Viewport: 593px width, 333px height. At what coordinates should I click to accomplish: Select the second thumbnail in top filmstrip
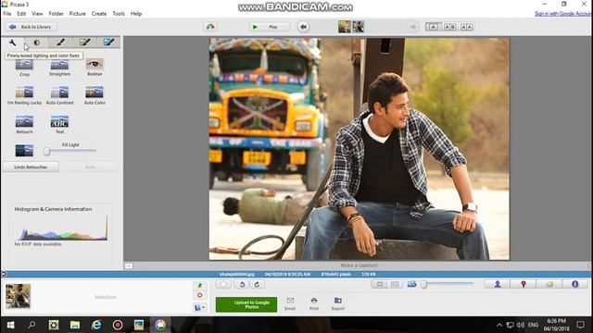(x=359, y=27)
